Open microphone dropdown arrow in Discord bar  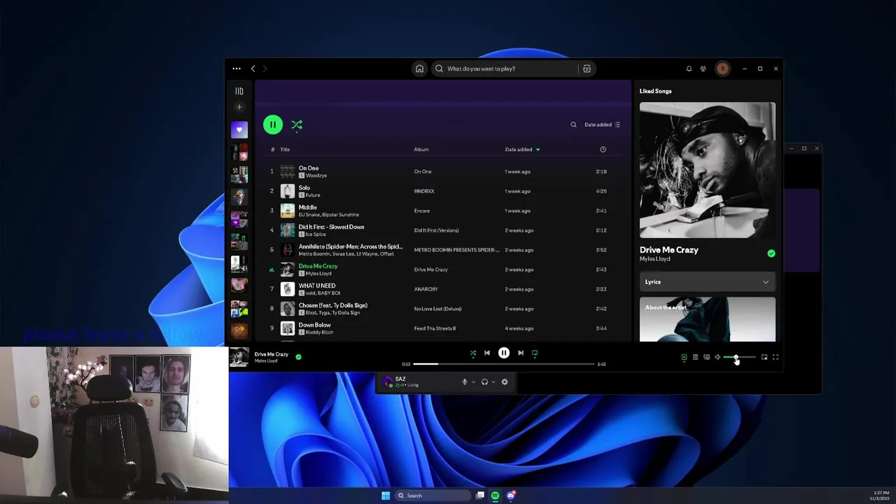click(473, 381)
